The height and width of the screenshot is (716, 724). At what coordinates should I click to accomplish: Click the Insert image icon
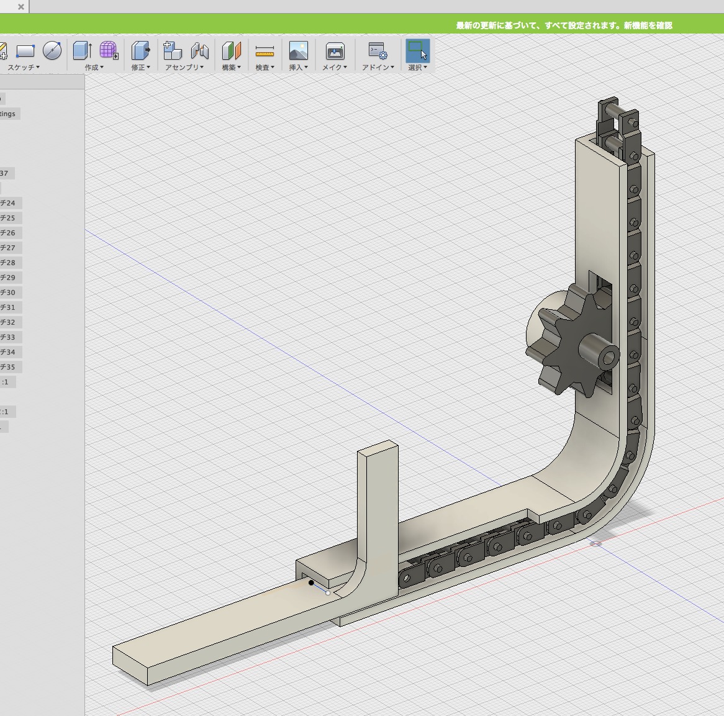[298, 51]
